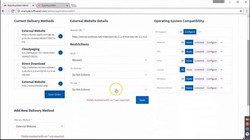The width and height of the screenshot is (250, 140).
Task: Click order badge on videolan.org External Website
Action: (x=61, y=84)
